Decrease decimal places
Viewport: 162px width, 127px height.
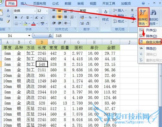(x=87, y=23)
